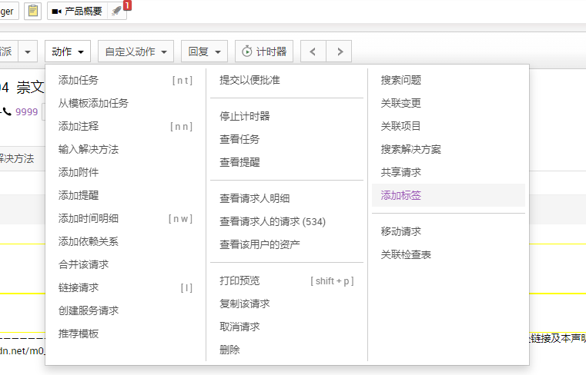This screenshot has width=586, height=375.
Task: Go to previous request arrow
Action: click(x=313, y=51)
